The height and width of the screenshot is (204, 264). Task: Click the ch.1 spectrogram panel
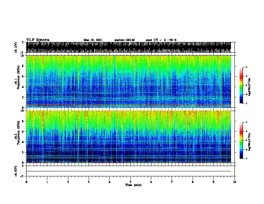129,81
